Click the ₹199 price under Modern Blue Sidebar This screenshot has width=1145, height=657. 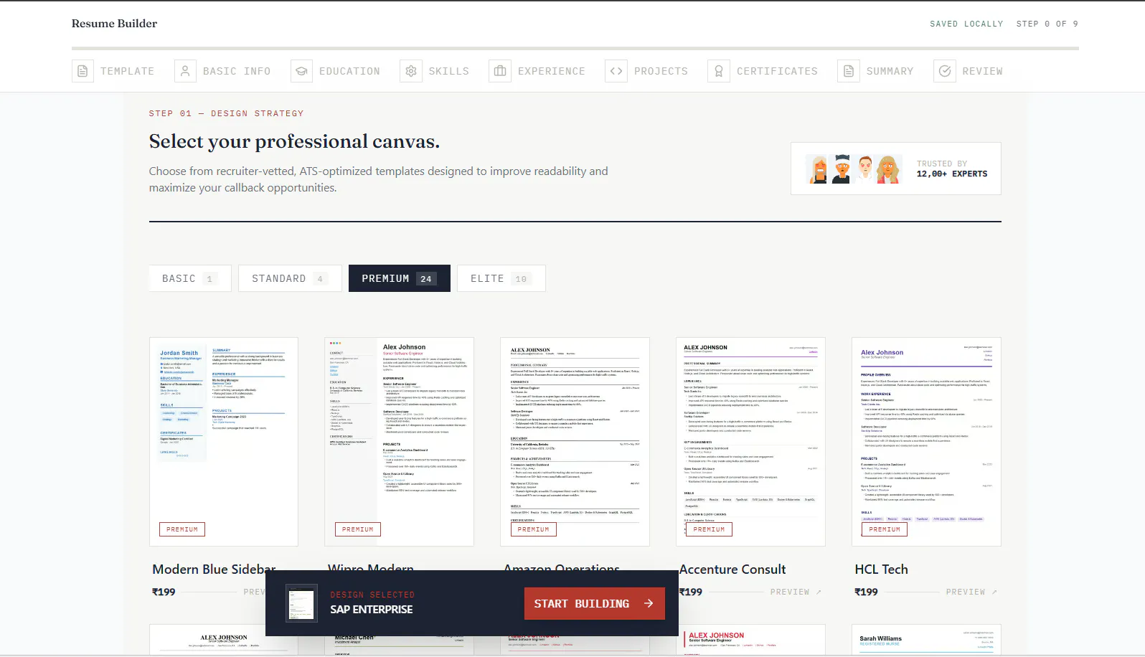pyautogui.click(x=164, y=592)
